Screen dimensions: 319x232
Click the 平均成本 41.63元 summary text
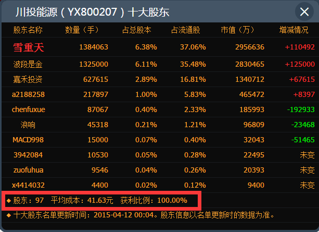click(81, 200)
